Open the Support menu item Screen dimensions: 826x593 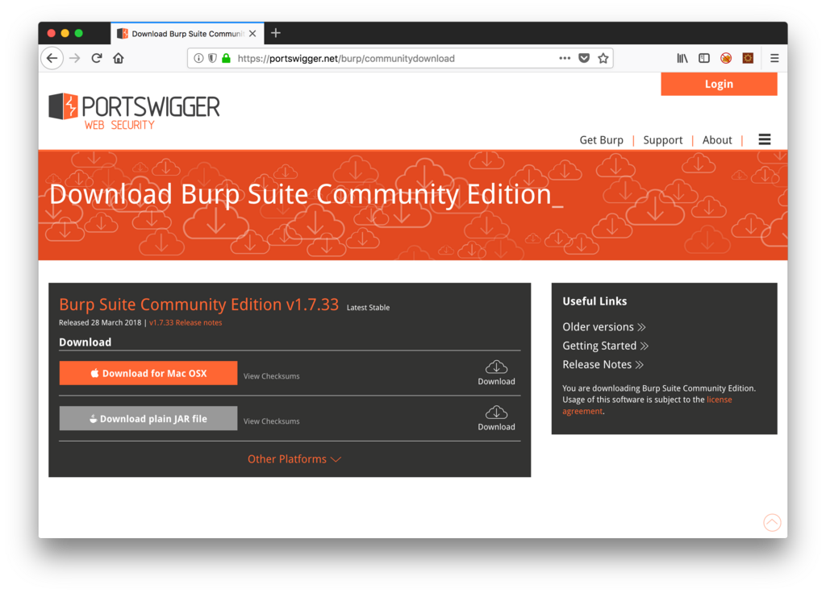click(x=663, y=140)
